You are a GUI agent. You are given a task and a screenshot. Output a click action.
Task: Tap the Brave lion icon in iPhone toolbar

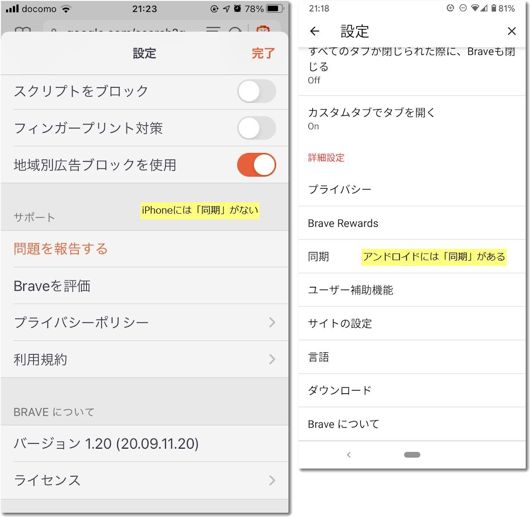(x=263, y=29)
